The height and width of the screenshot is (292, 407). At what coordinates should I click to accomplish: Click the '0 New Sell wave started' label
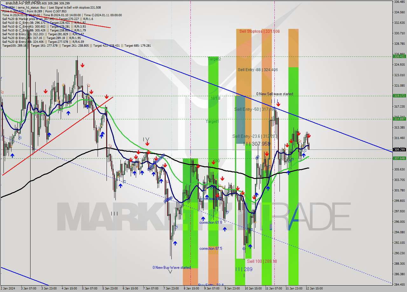click(275, 94)
